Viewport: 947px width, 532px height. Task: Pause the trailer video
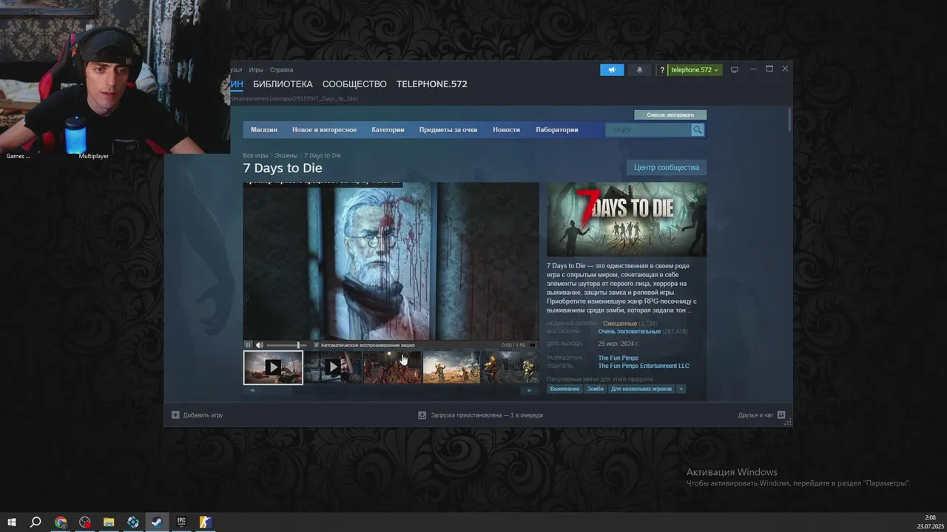click(249, 345)
